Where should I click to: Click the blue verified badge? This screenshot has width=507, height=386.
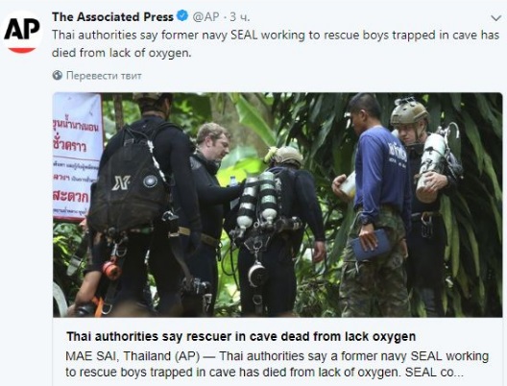pos(182,15)
